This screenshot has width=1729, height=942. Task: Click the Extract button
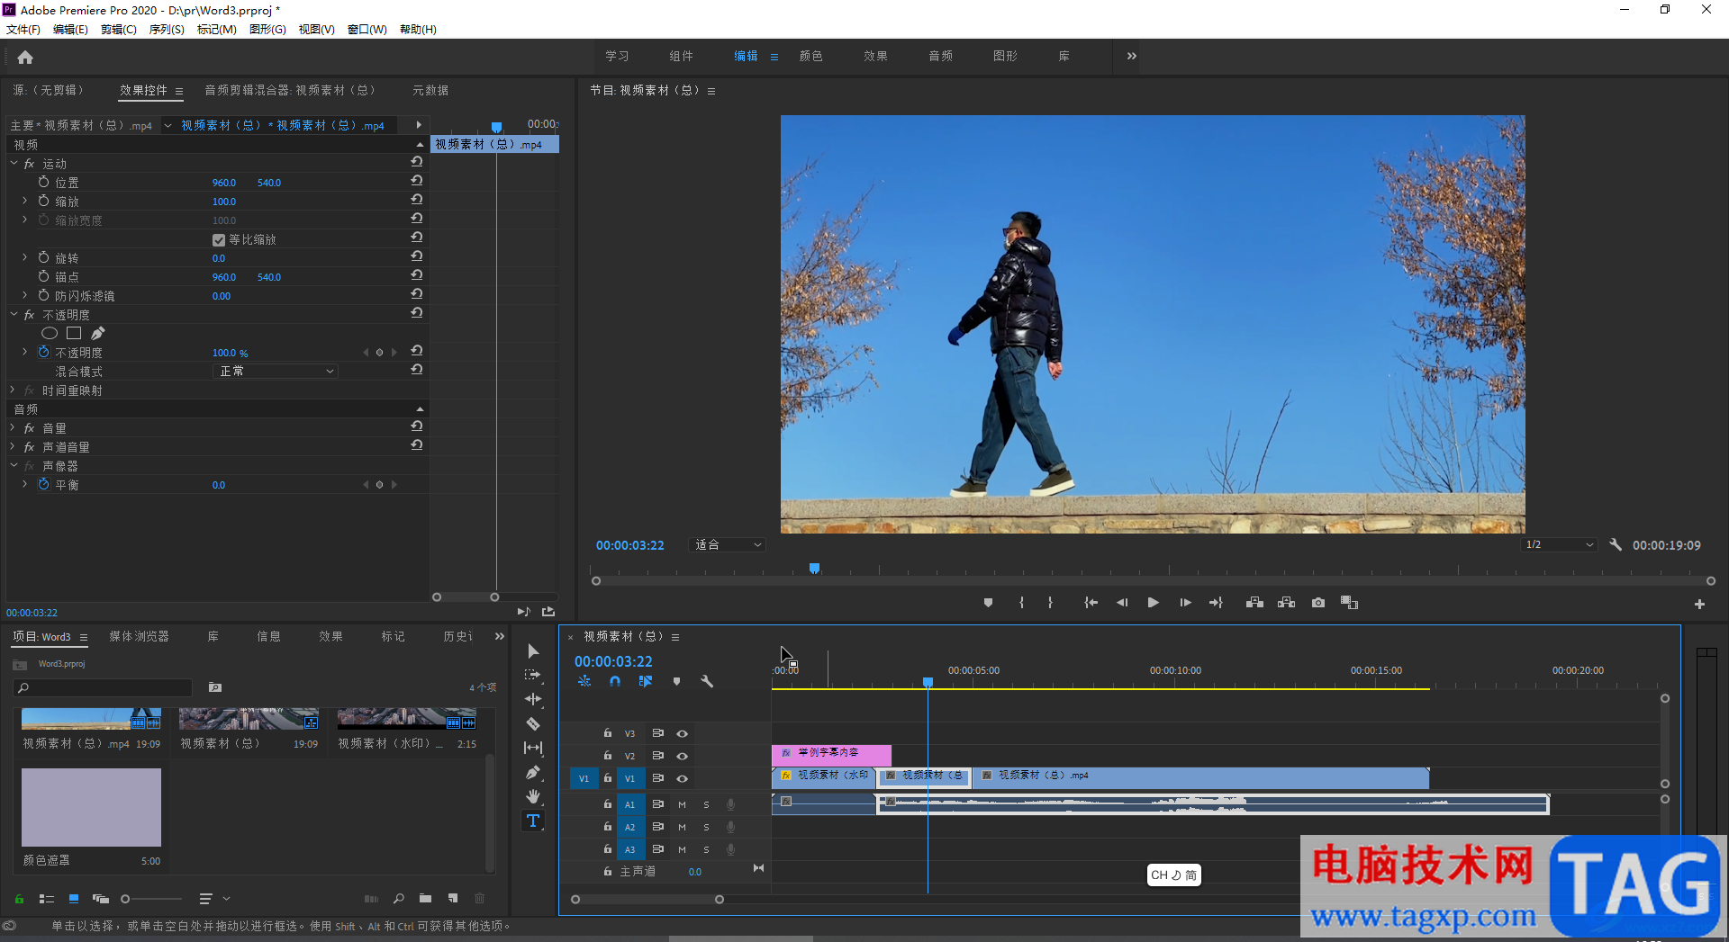[x=1286, y=603]
